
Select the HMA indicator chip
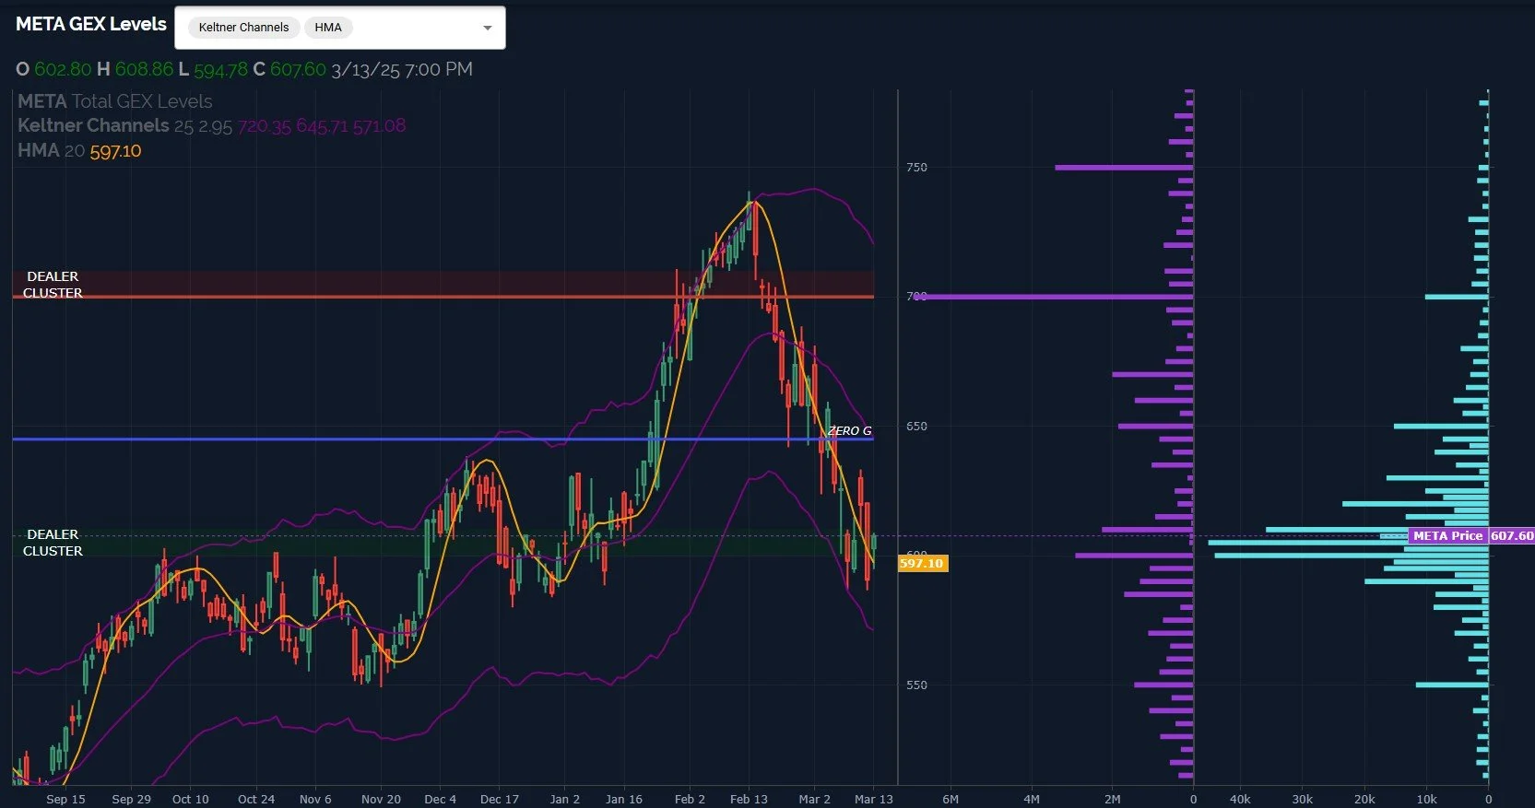pyautogui.click(x=328, y=28)
